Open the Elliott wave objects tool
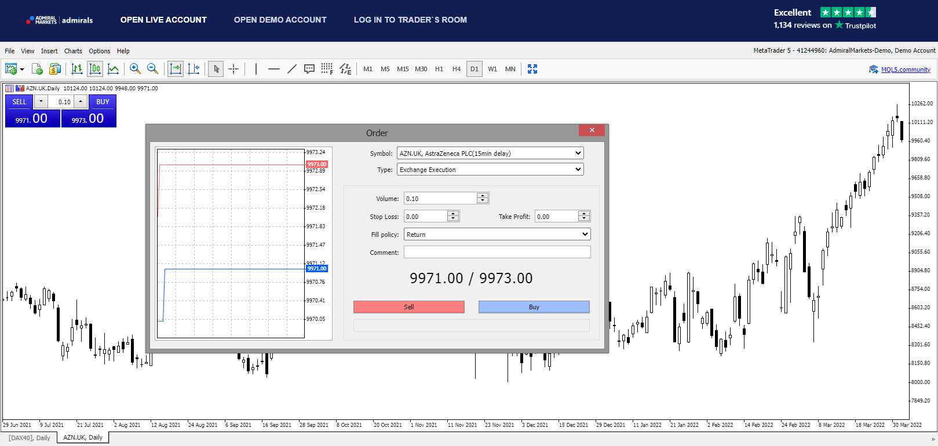Screen dimensions: 938x446 click(345, 69)
